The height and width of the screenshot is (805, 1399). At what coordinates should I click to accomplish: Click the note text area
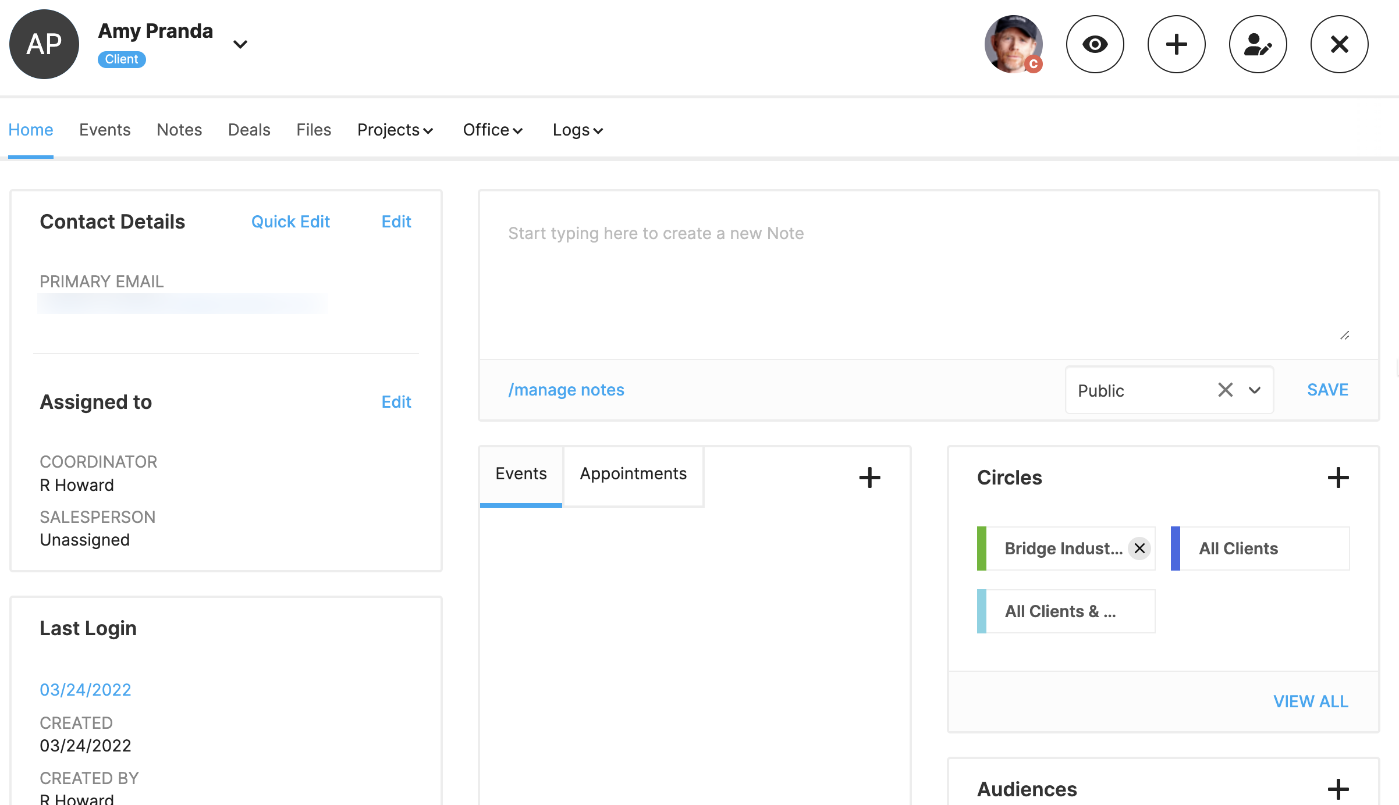[929, 275]
